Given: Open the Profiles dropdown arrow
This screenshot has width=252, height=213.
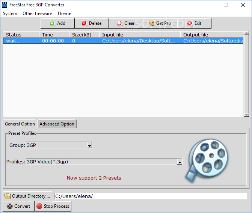Looking at the screenshot, I should coord(180,162).
